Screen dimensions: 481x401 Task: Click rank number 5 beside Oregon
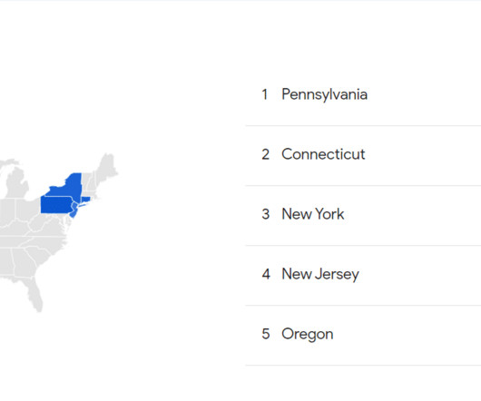(x=266, y=334)
